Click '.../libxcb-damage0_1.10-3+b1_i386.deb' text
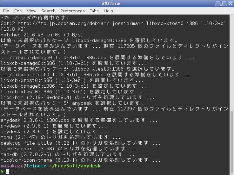Viewport: 234px width, 175px height. click(53, 58)
